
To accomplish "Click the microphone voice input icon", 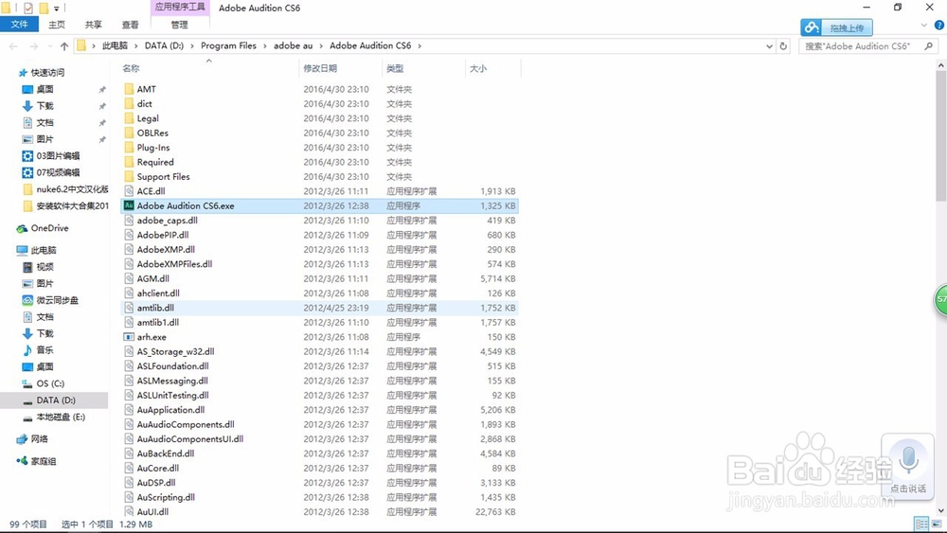I will click(908, 461).
